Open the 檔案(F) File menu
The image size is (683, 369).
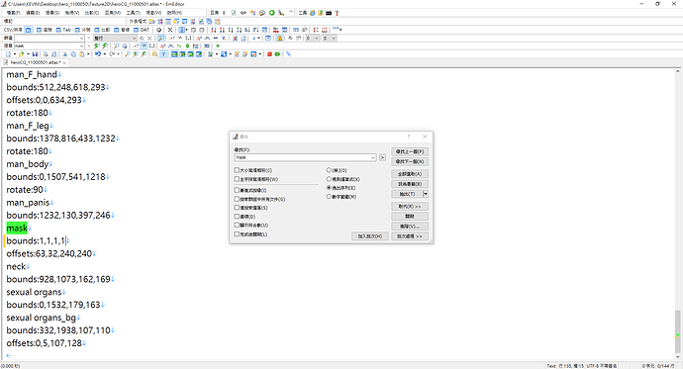coord(14,13)
